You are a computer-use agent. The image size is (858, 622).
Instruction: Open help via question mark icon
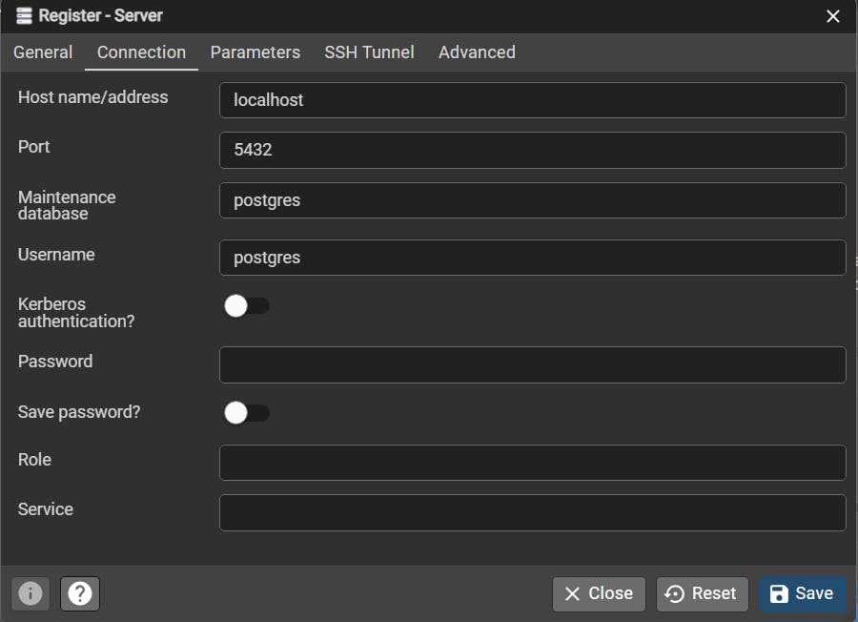pyautogui.click(x=80, y=593)
